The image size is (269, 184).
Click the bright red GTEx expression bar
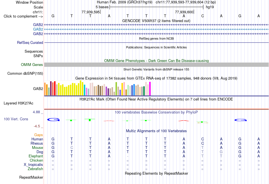55,88
